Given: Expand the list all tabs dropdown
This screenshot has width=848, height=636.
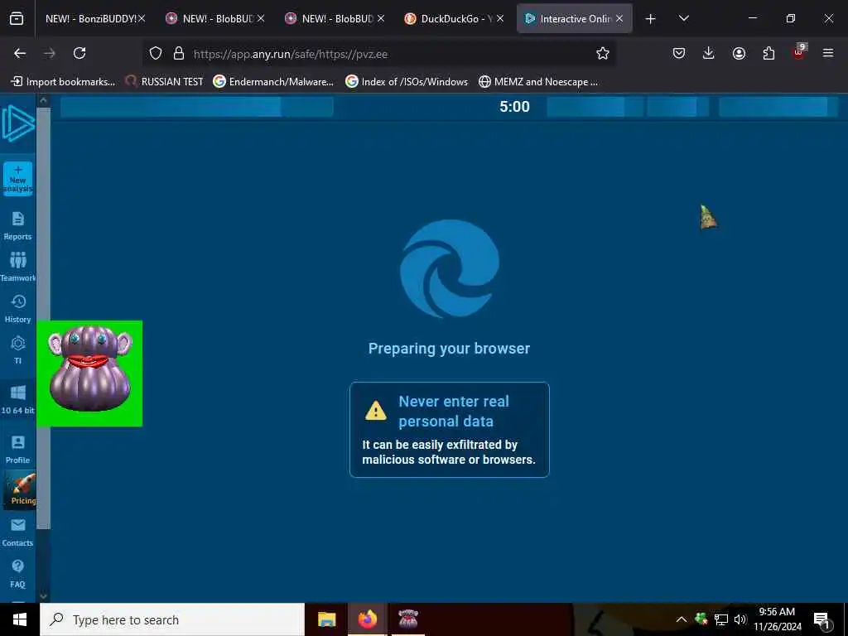Looking at the screenshot, I should coord(683,18).
